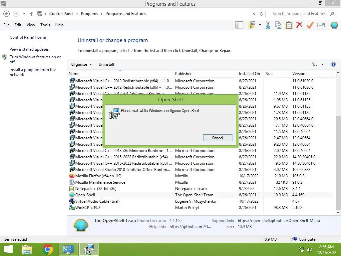The height and width of the screenshot is (256, 341).
Task: Click the blue help question icon
Action: pyautogui.click(x=333, y=64)
